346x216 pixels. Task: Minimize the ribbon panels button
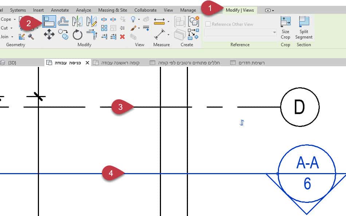tap(268, 10)
